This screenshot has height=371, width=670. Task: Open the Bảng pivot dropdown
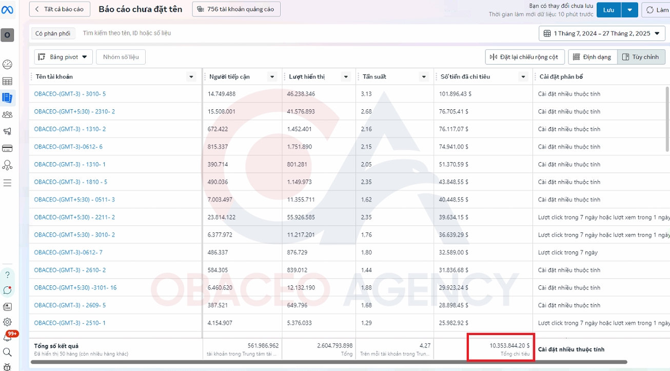click(x=64, y=57)
